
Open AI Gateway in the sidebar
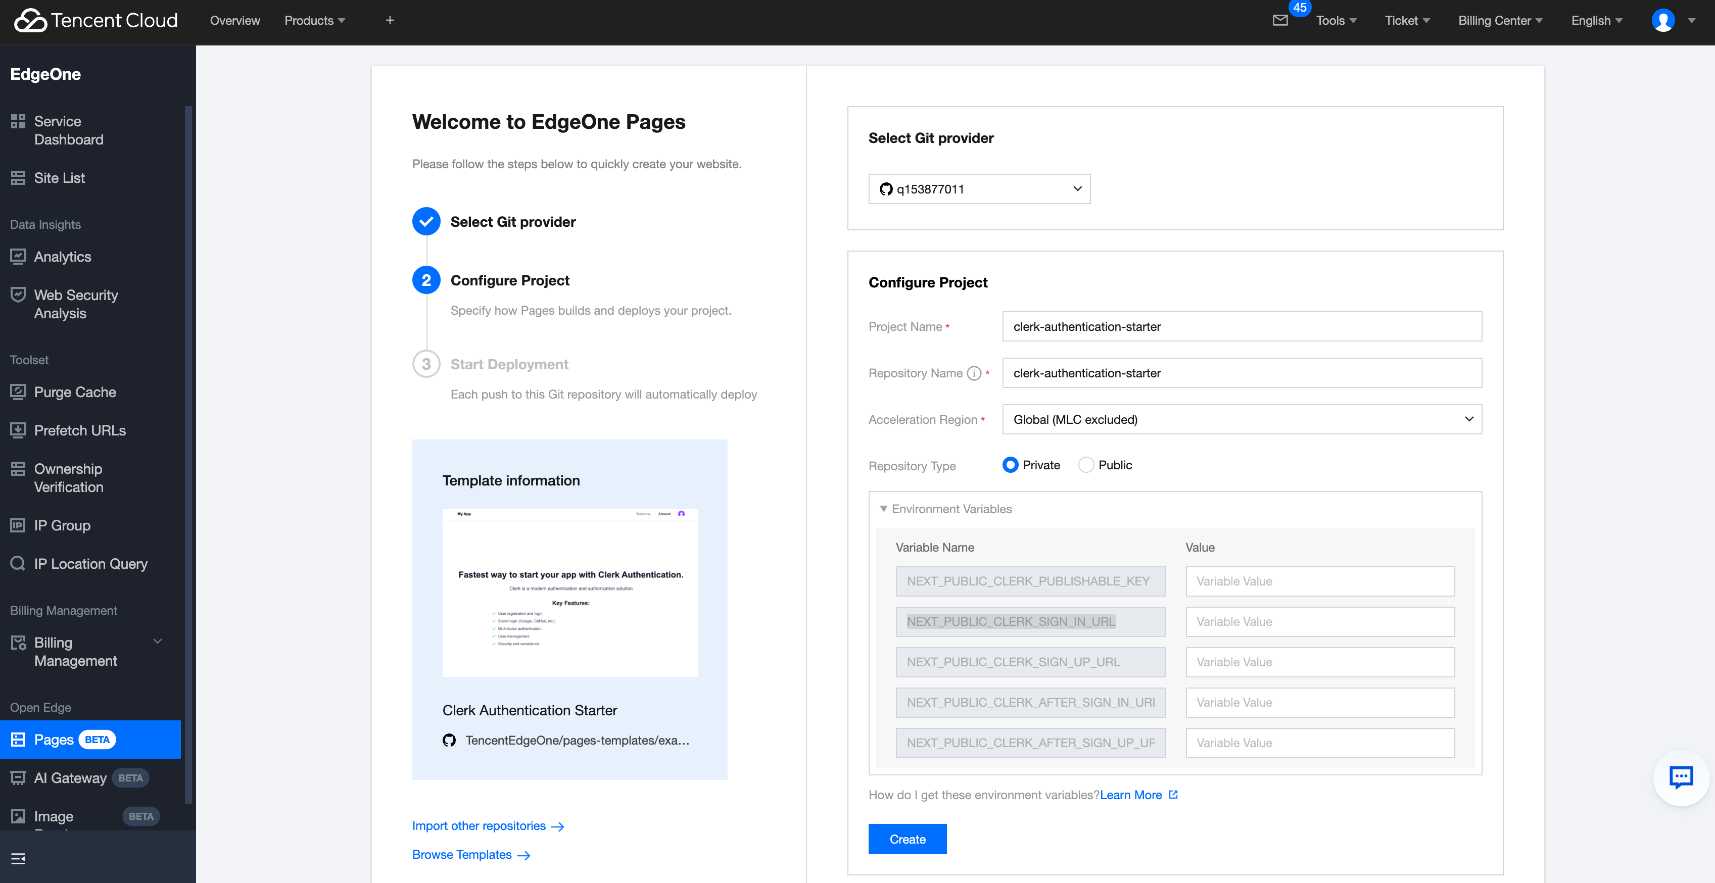click(70, 778)
